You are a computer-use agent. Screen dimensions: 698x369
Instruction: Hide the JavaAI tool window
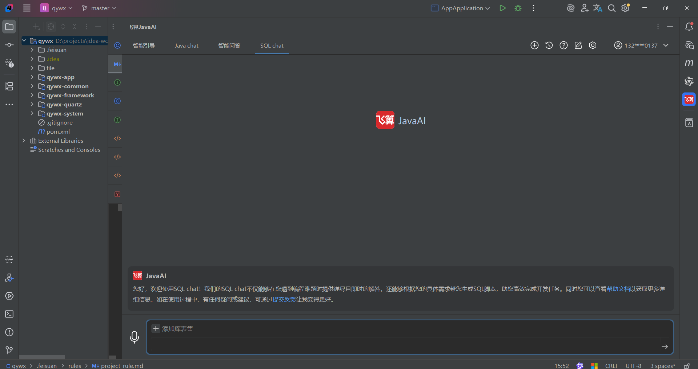(x=670, y=27)
